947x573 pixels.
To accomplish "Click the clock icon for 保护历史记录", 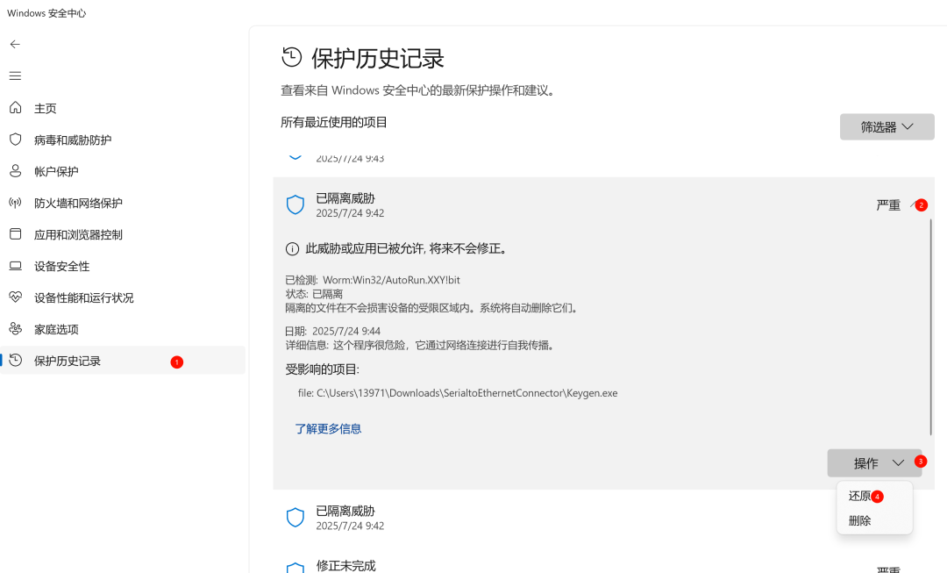I will (x=15, y=361).
